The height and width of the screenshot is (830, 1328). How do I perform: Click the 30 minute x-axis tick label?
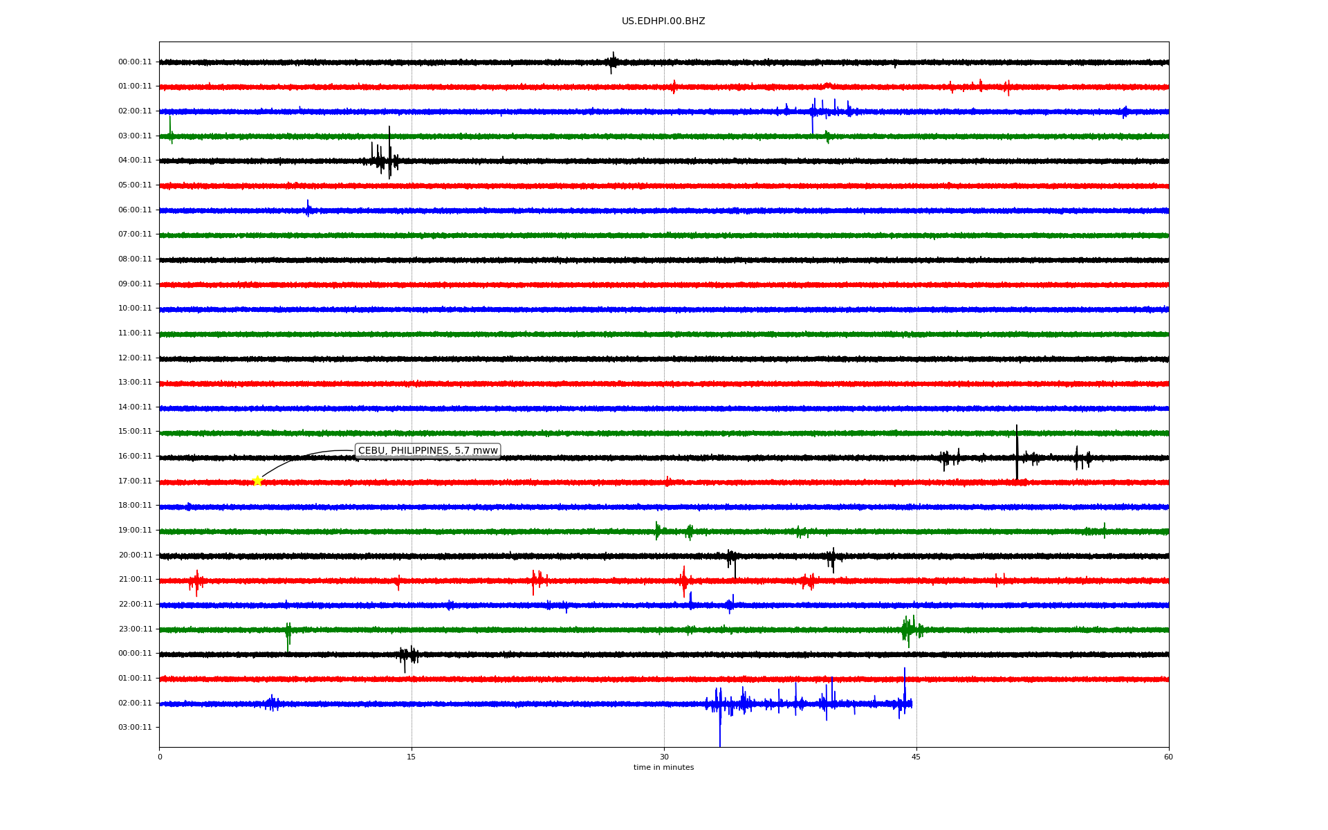coord(664,757)
